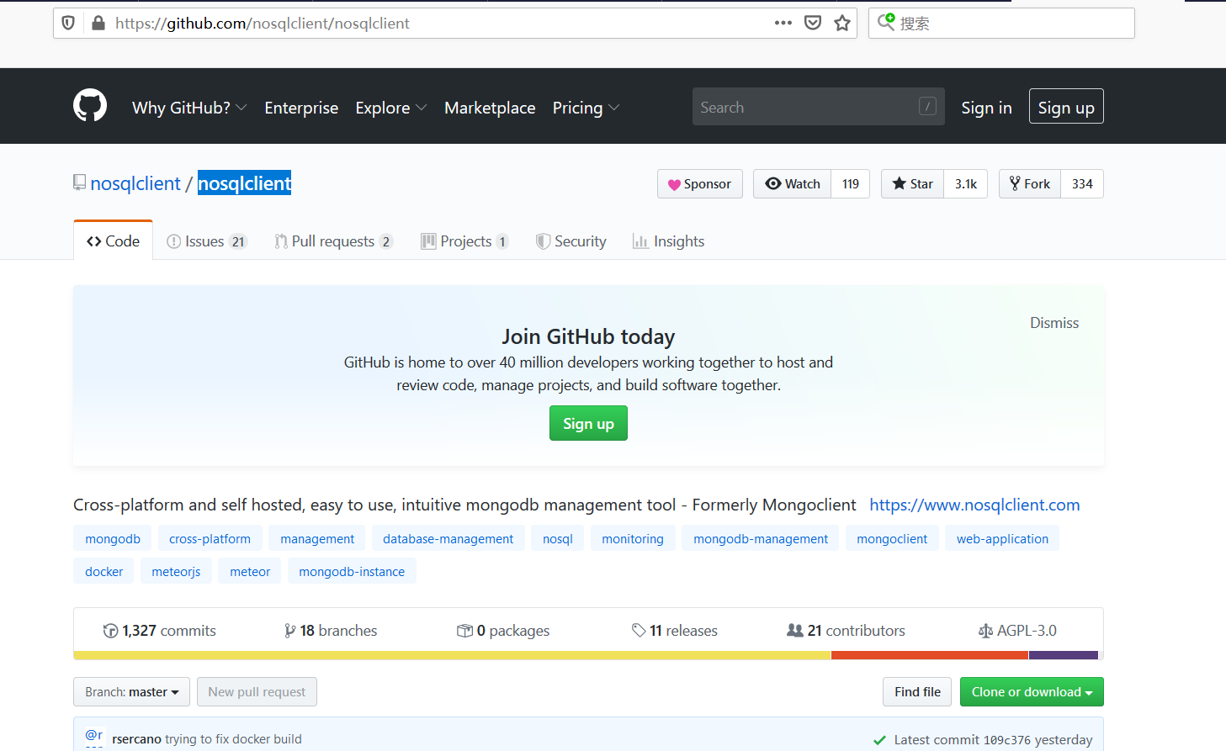Click the packages box icon

[464, 631]
